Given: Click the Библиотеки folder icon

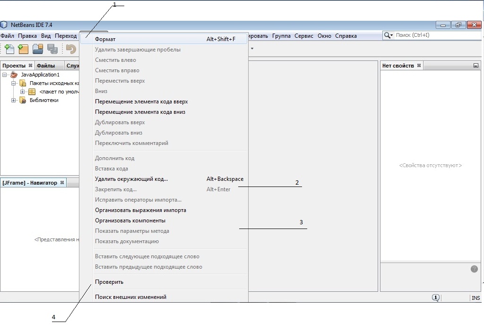Looking at the screenshot, I should pos(23,100).
